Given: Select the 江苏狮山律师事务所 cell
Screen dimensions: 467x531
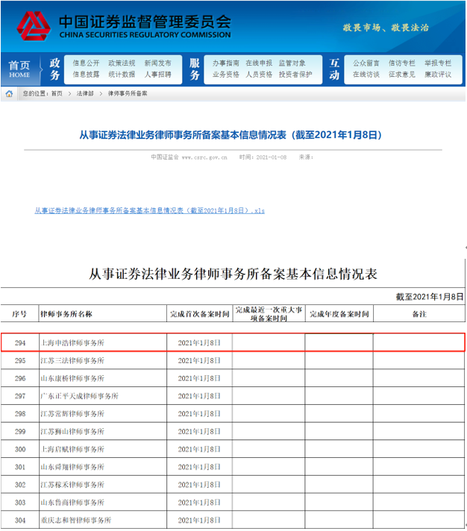Looking at the screenshot, I should click(x=103, y=431).
